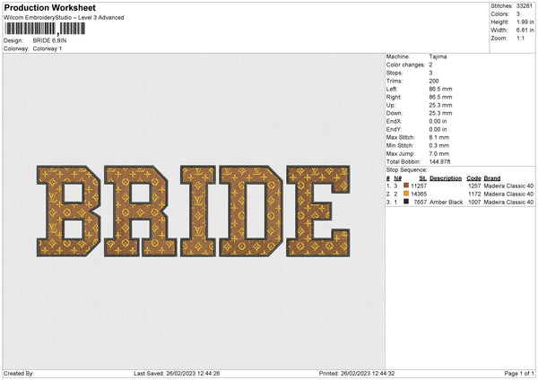Click the 'Up:' label

[390, 105]
